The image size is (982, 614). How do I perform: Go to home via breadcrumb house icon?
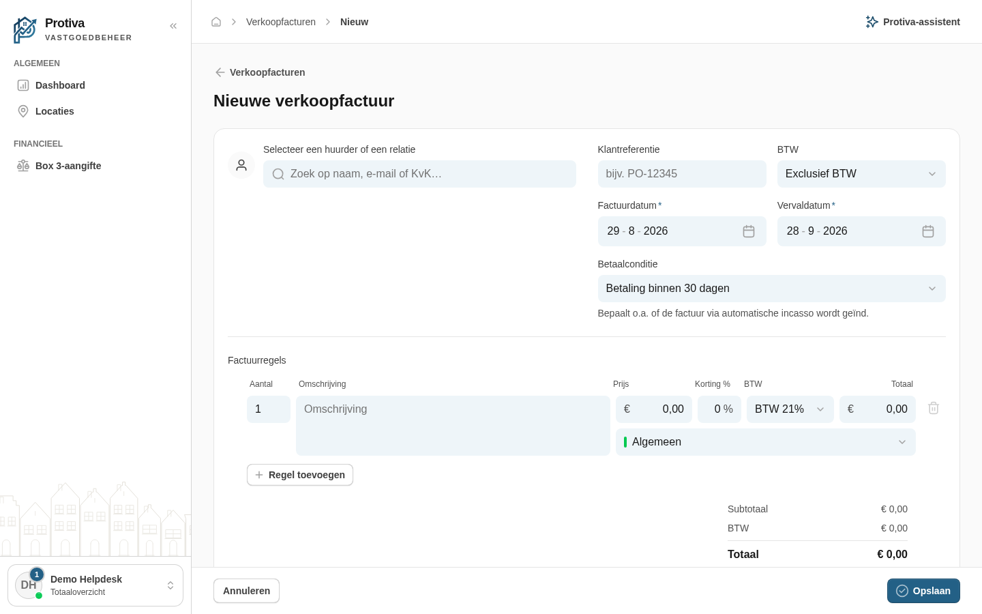[216, 22]
